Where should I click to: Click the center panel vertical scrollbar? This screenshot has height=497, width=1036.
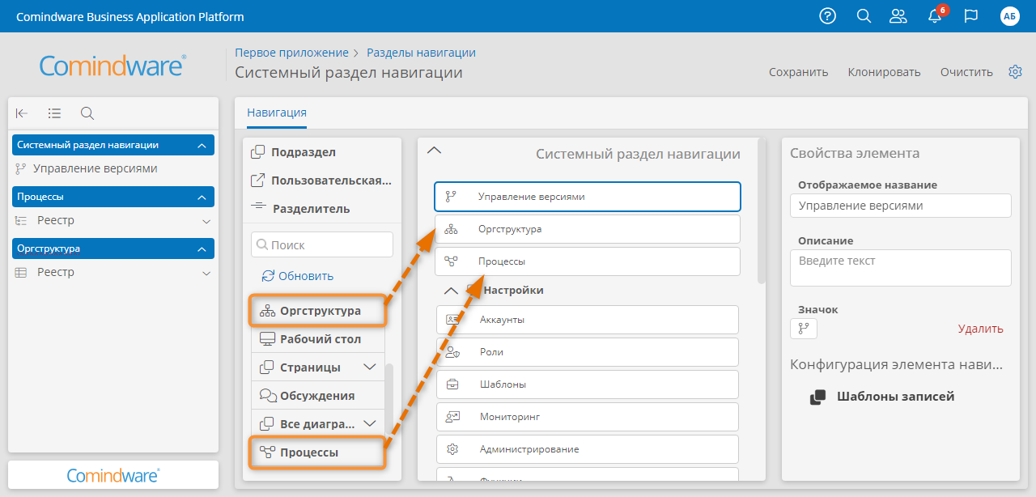coord(761,212)
